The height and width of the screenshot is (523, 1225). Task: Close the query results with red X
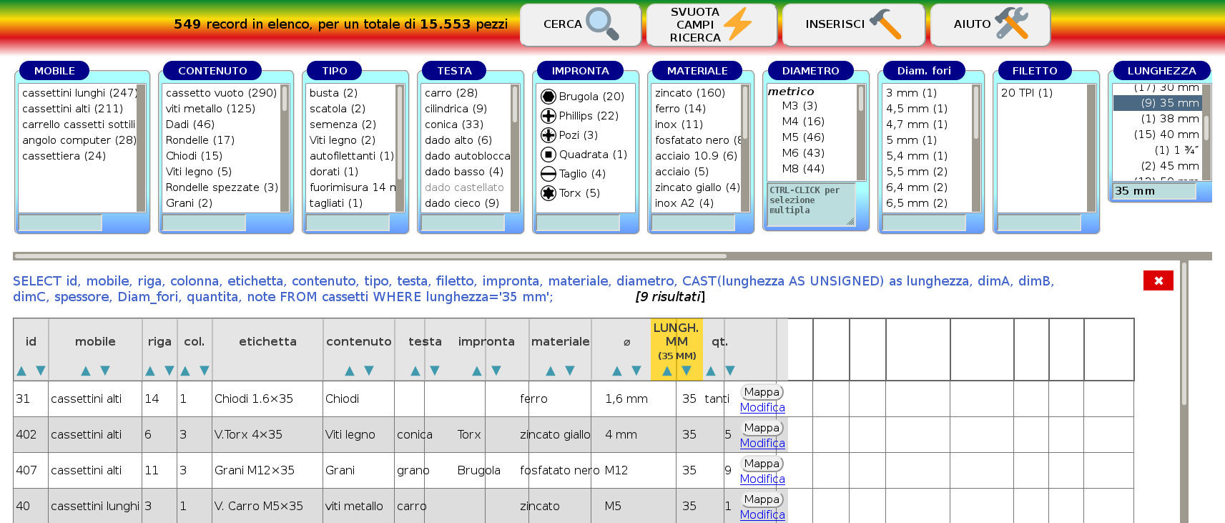pyautogui.click(x=1158, y=280)
